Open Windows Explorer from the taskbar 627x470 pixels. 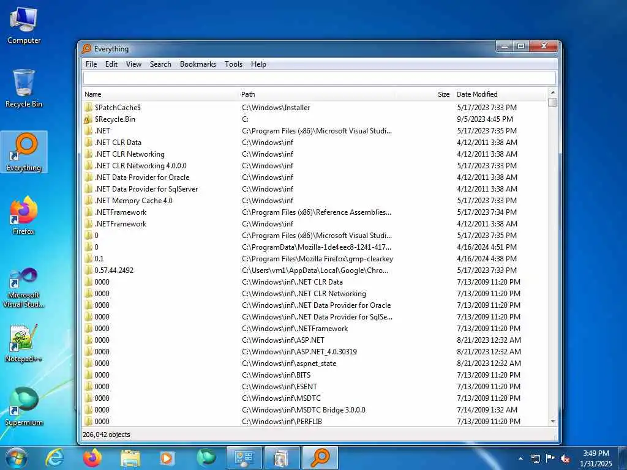point(130,458)
